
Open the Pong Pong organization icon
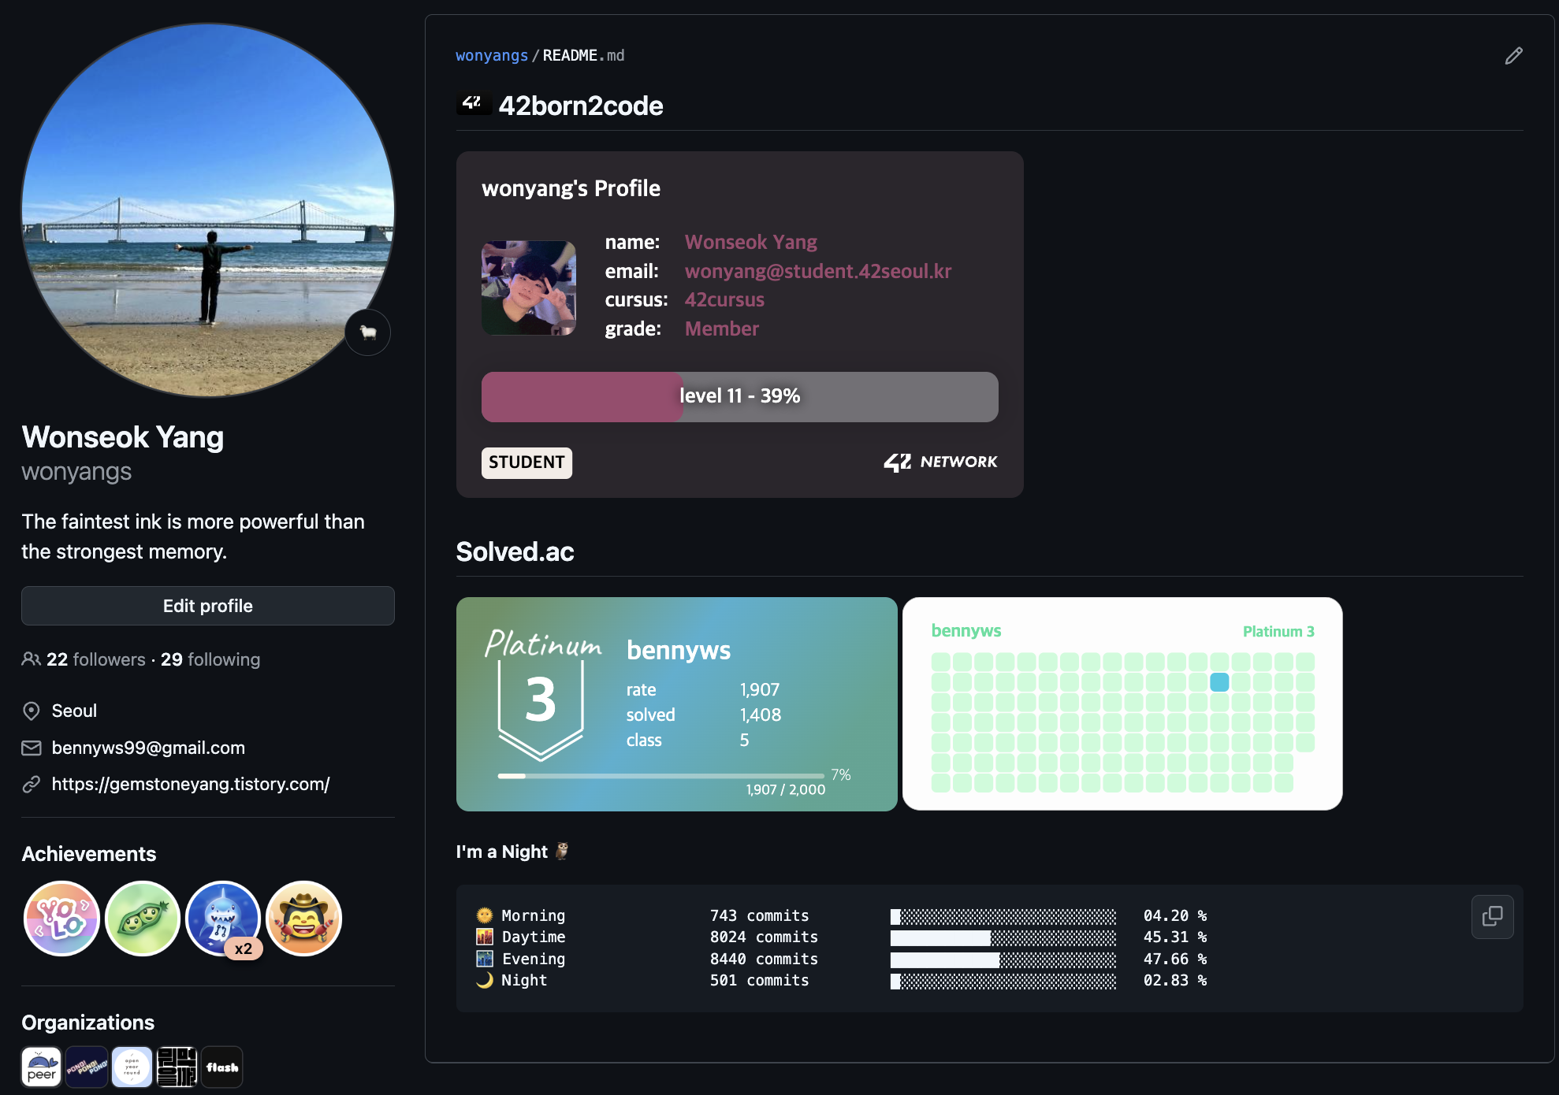pyautogui.click(x=87, y=1067)
